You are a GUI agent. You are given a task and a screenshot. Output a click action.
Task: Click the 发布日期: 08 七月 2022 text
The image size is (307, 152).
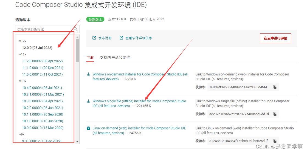(147, 19)
